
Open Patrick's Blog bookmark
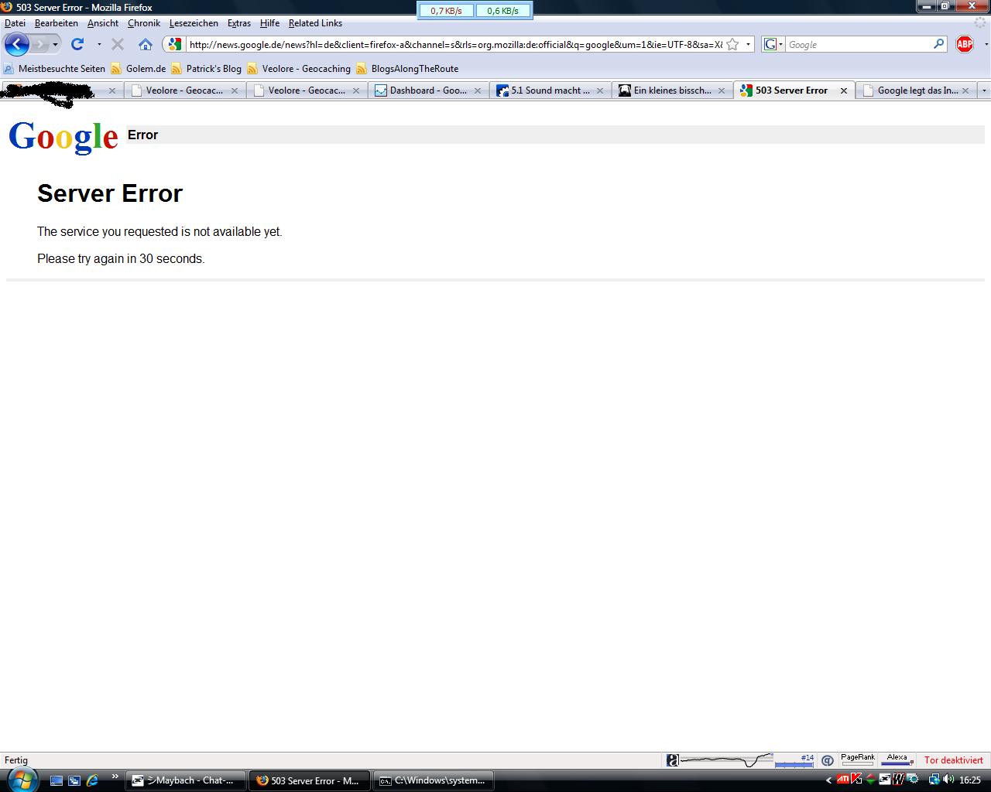coord(206,69)
